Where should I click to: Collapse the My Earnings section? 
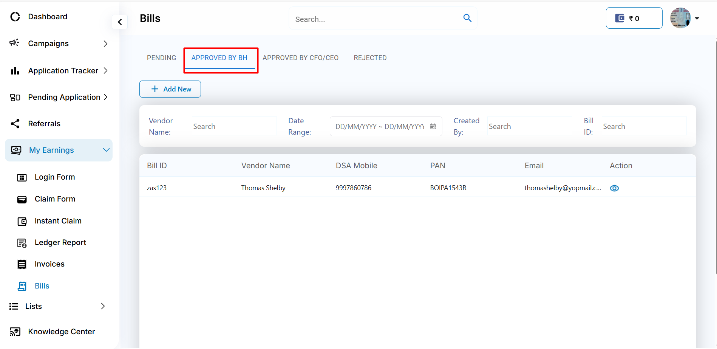coord(106,150)
